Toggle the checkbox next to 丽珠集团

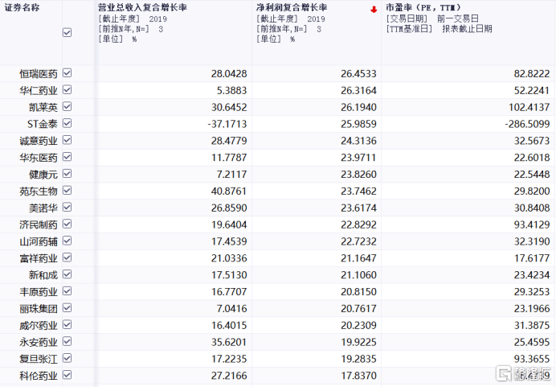pos(67,308)
